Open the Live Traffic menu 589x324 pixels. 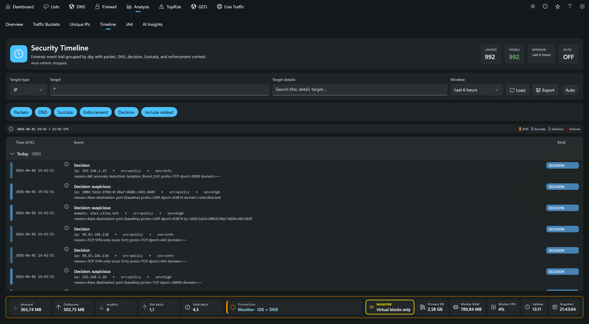pos(231,7)
